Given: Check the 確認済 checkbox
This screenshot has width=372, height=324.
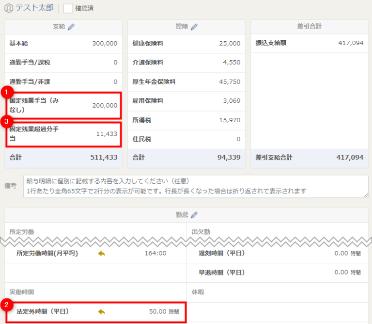Looking at the screenshot, I should pos(68,8).
